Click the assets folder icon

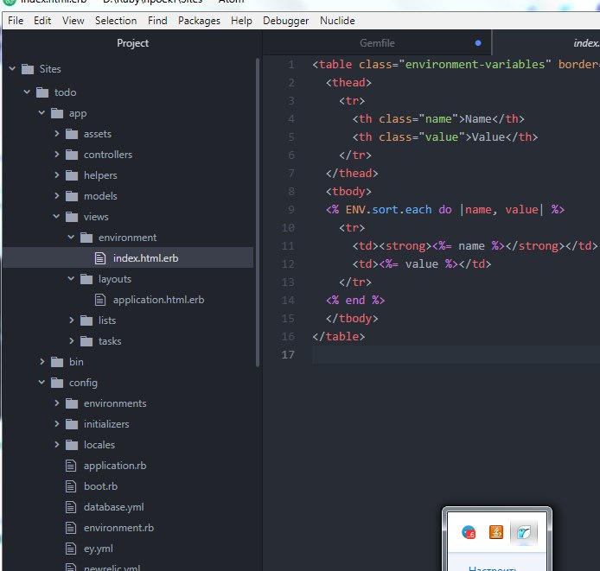[x=72, y=134]
